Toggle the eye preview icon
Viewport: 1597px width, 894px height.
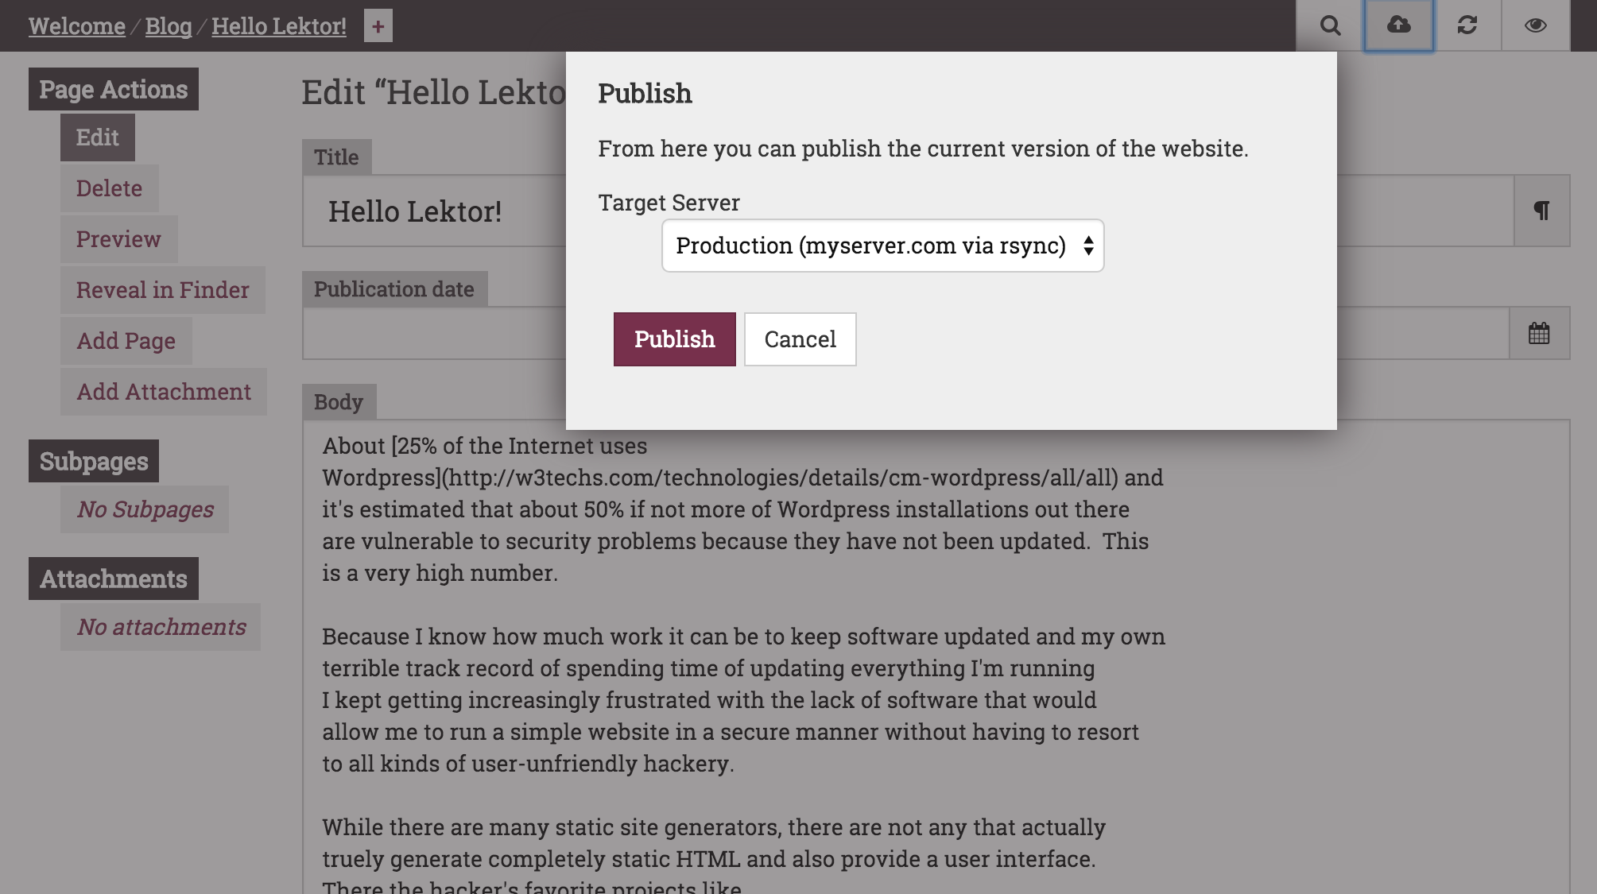point(1536,25)
